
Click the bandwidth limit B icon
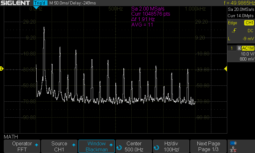pos(239,48)
